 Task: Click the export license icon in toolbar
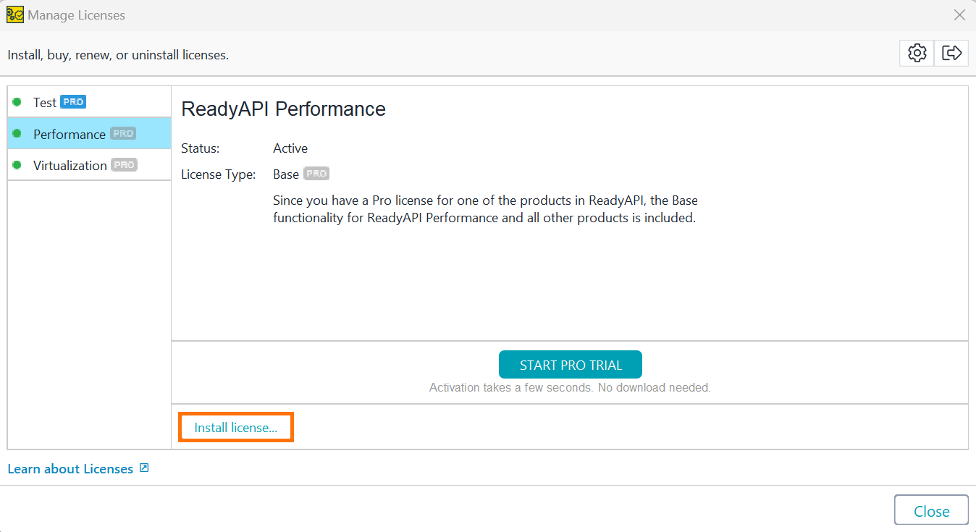pos(951,53)
